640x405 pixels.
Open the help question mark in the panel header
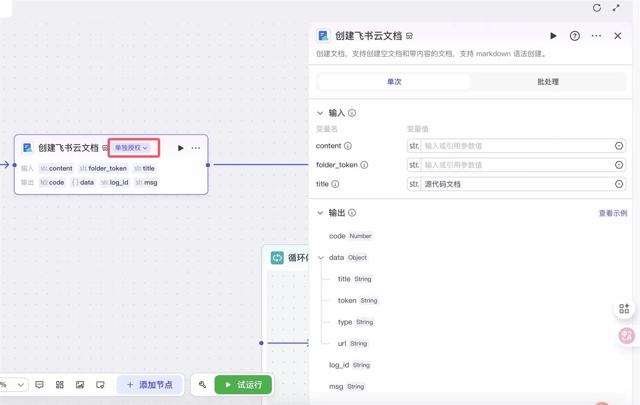coord(575,36)
